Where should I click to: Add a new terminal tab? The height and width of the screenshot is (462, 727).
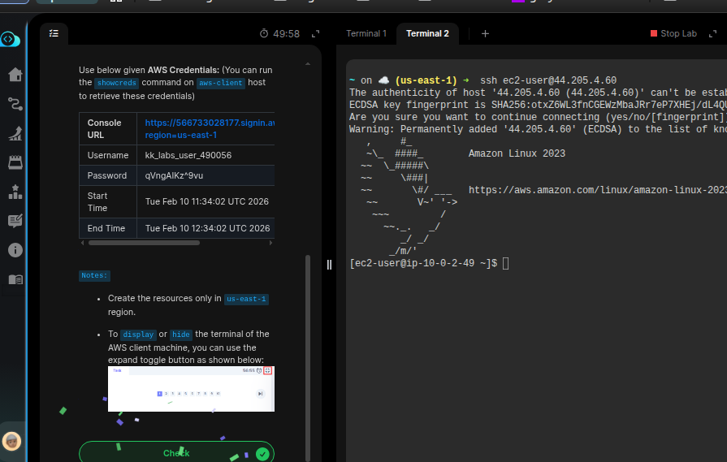tap(485, 34)
